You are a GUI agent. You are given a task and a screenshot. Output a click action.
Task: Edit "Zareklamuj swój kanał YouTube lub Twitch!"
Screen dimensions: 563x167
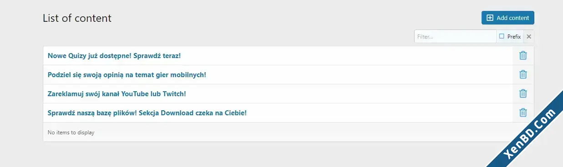(x=117, y=93)
